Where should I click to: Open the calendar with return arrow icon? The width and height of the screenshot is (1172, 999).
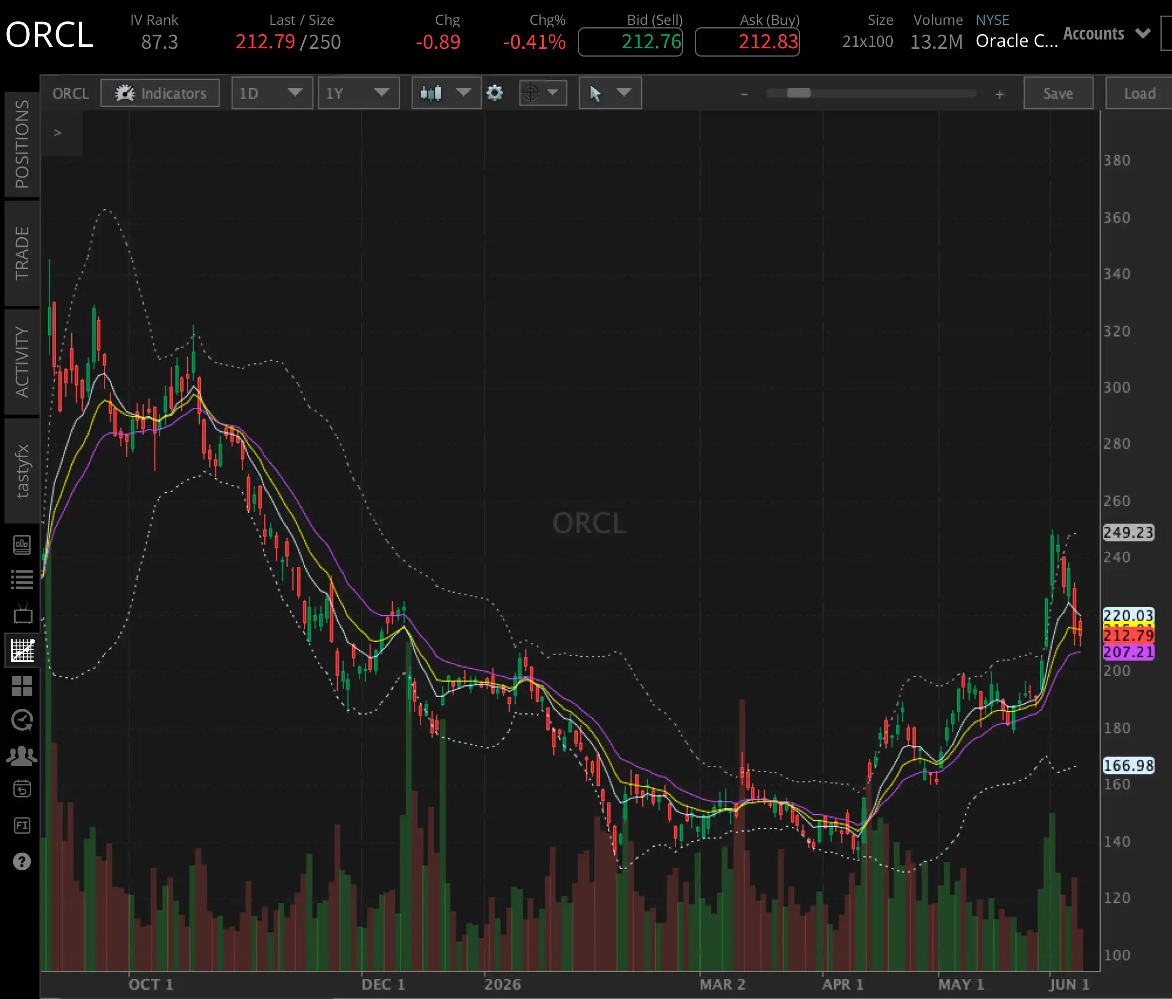(x=22, y=788)
